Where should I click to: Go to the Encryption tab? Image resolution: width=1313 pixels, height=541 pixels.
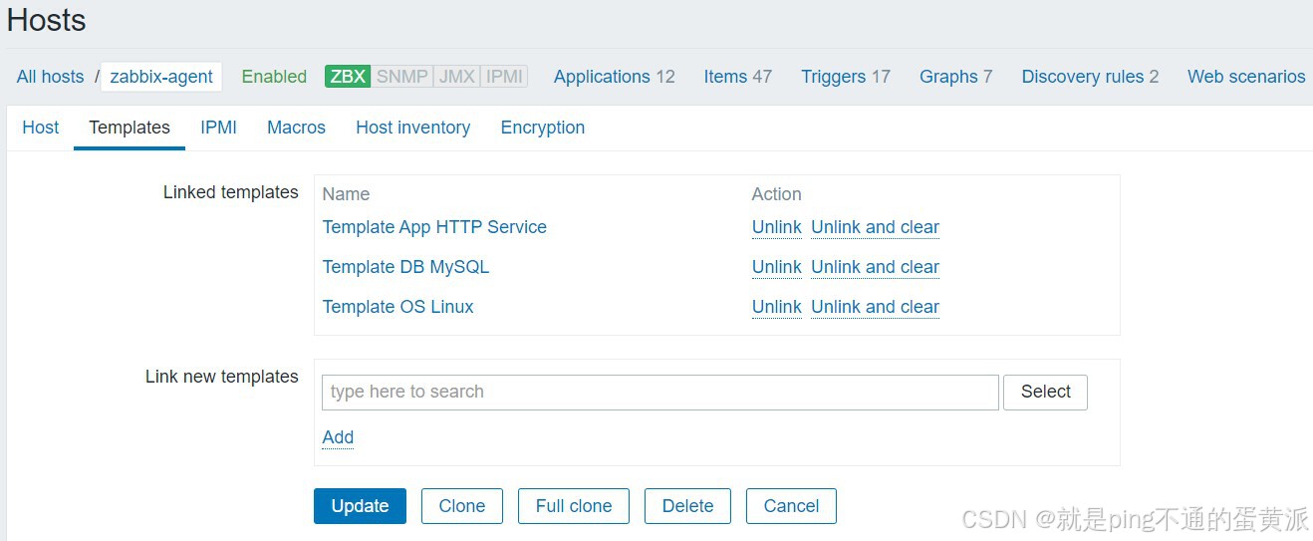pos(542,128)
